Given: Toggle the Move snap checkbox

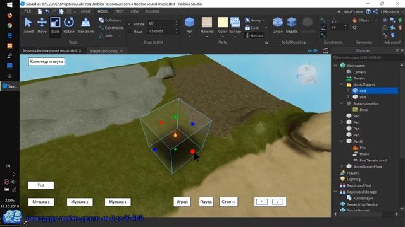Looking at the screenshot, I should point(130,32).
